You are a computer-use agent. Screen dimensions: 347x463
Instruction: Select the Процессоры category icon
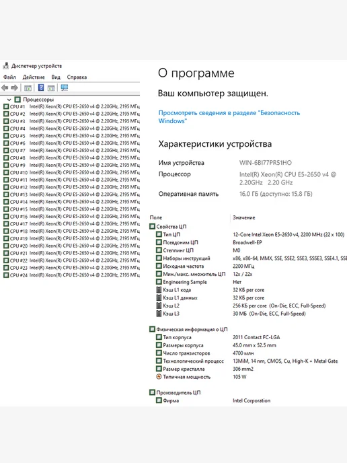click(x=17, y=99)
